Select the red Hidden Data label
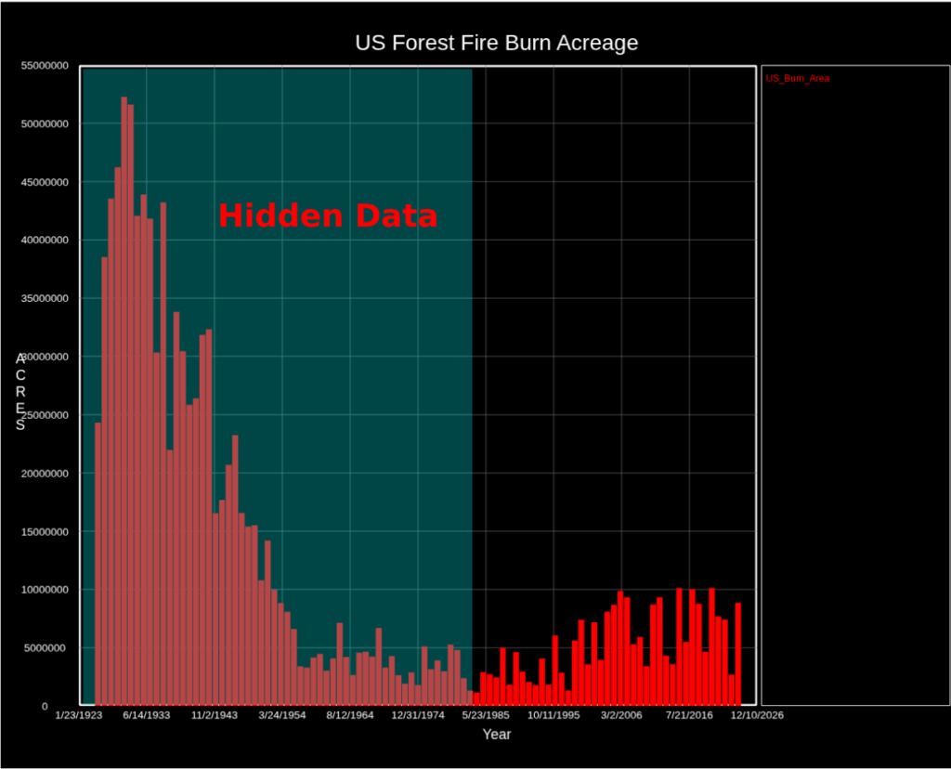 pyautogui.click(x=328, y=215)
